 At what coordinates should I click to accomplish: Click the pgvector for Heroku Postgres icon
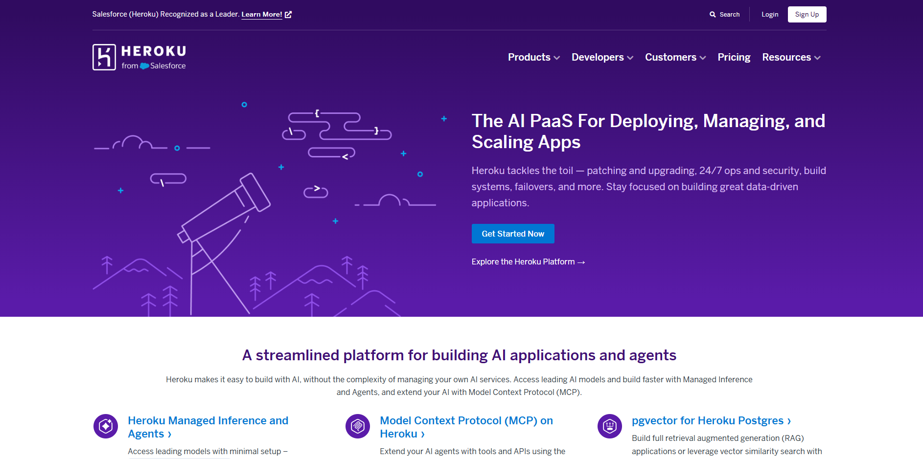610,426
